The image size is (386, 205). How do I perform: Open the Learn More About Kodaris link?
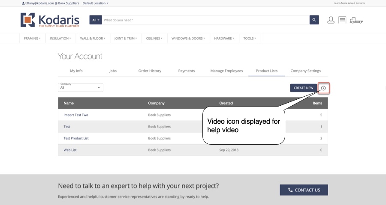[x=349, y=3]
